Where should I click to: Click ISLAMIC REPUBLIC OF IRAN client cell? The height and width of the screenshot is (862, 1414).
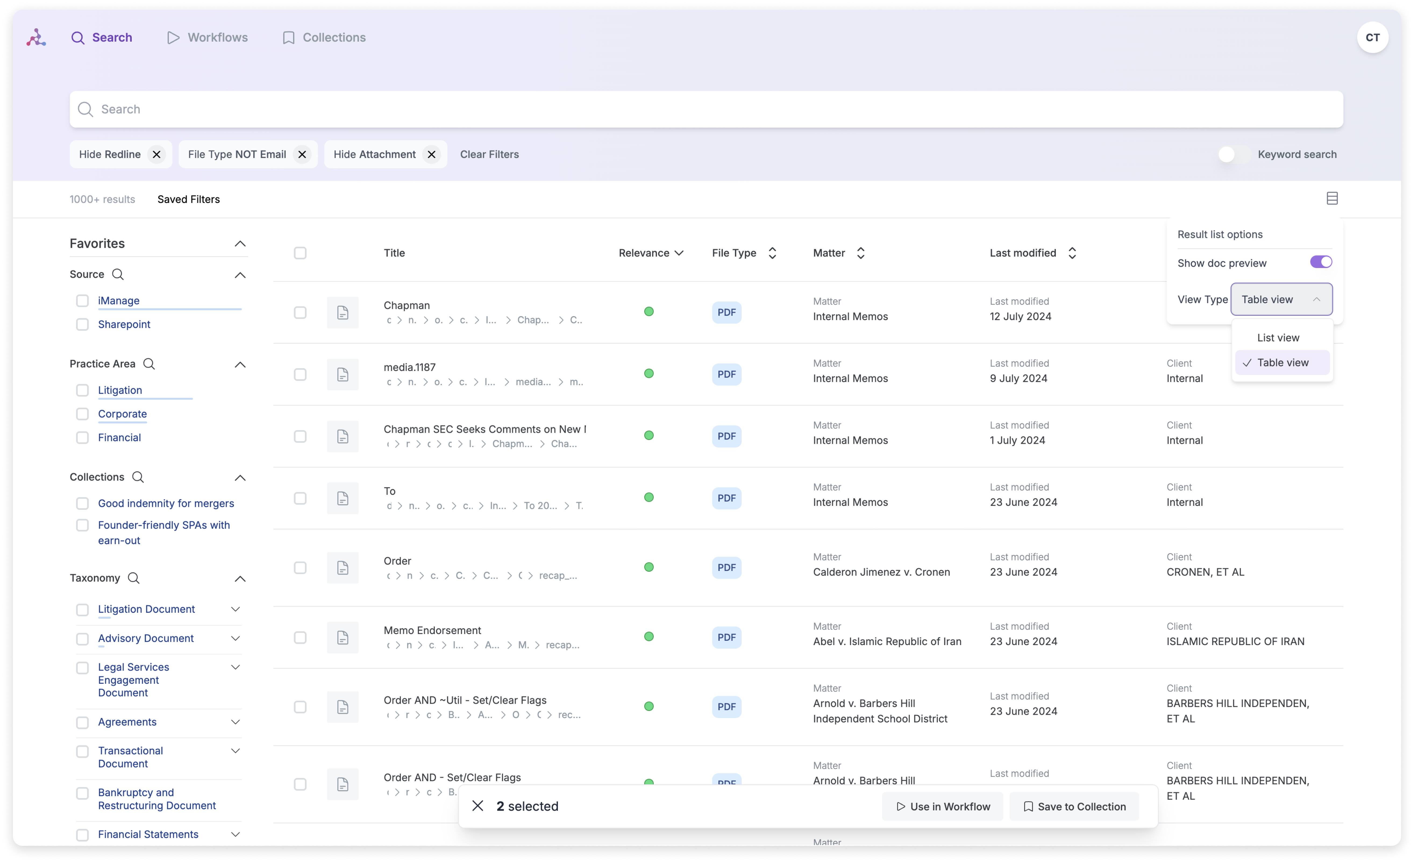pos(1235,641)
